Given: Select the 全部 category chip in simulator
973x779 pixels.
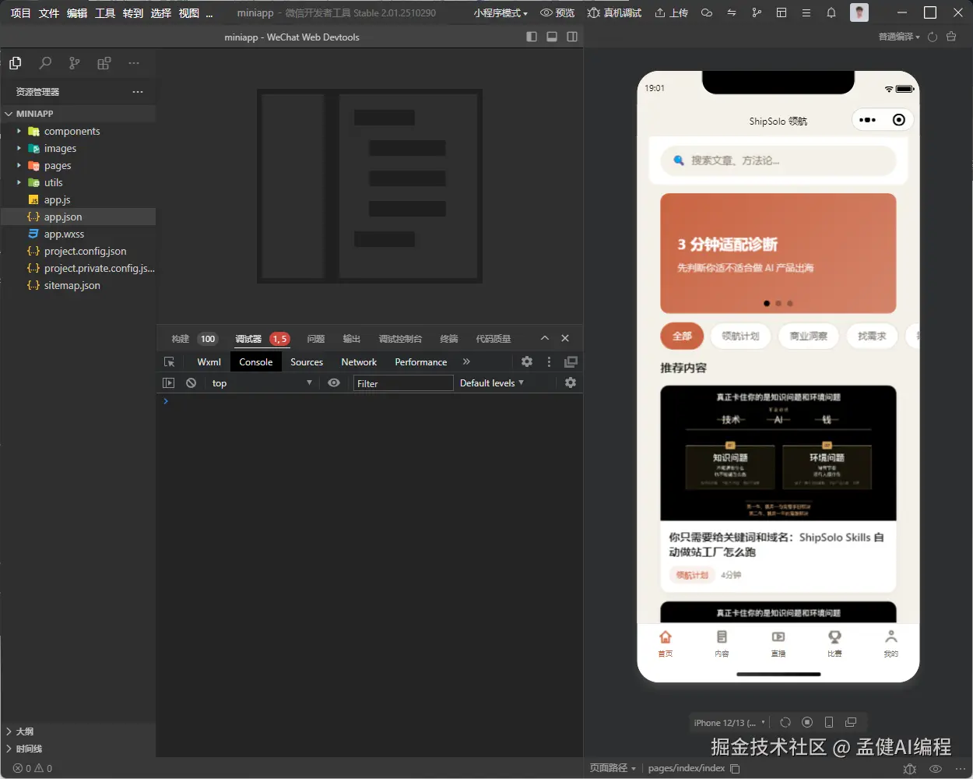Looking at the screenshot, I should tap(682, 336).
